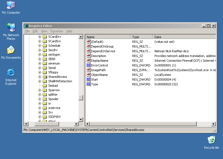Image resolution: width=223 pixels, height=159 pixels.
Task: Select the Spooler tree item label
Action: coord(53,99)
